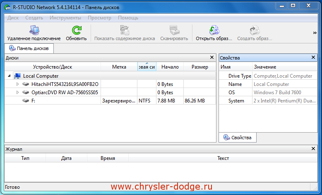Open the Создать menu
This screenshot has width=322, height=195.
pos(34,18)
